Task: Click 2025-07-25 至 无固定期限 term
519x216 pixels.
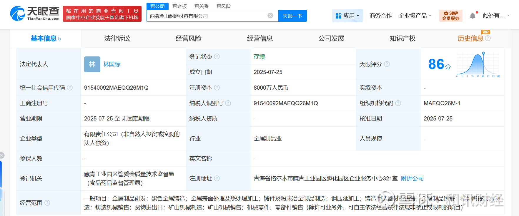Action: [x=117, y=118]
